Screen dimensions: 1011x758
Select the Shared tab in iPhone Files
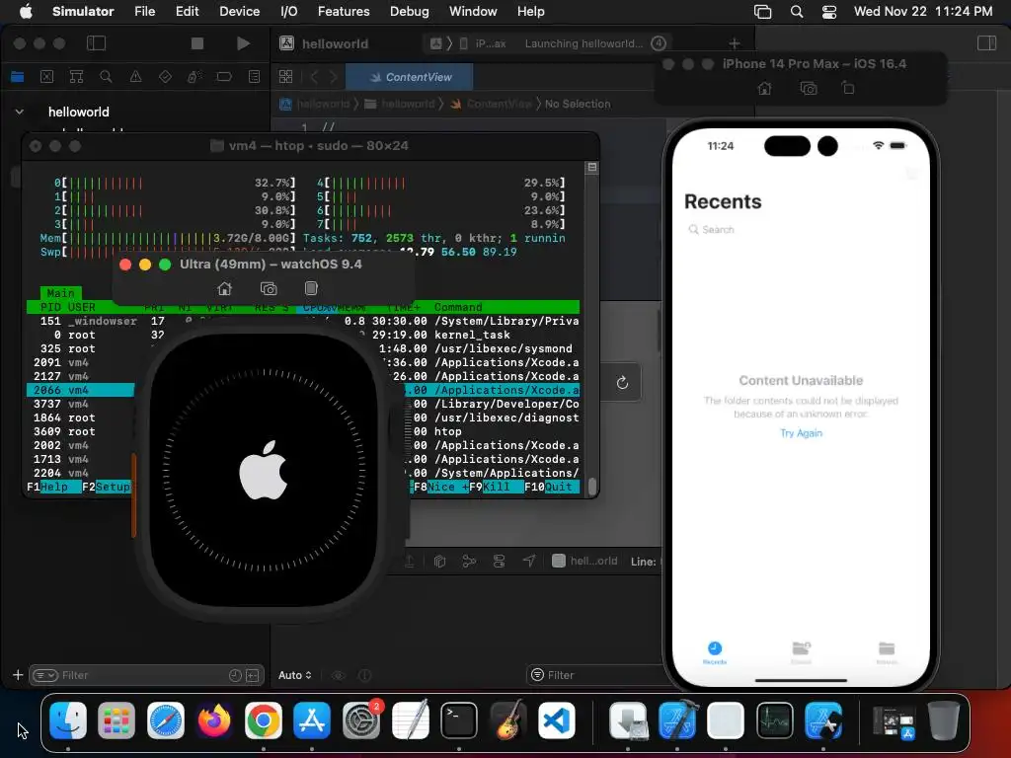click(x=801, y=652)
